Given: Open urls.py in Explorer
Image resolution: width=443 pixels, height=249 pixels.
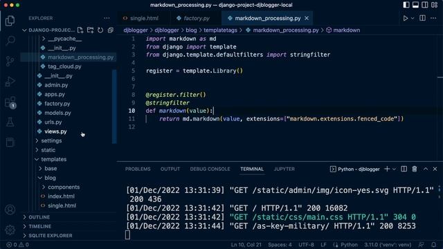Looking at the screenshot, I should coord(53,122).
